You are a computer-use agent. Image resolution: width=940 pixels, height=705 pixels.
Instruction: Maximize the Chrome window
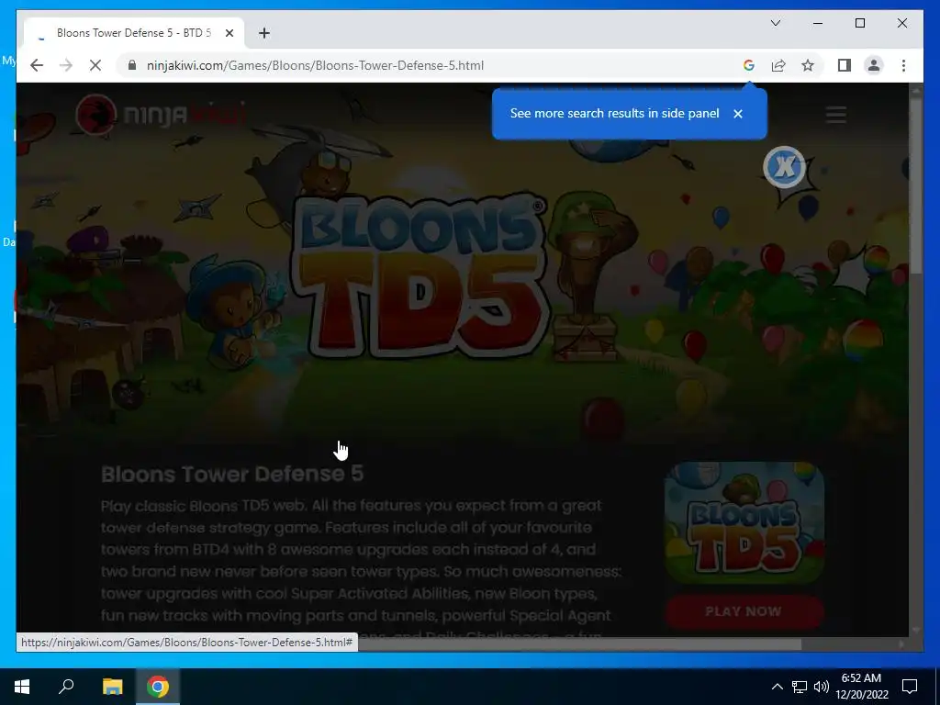[x=859, y=23]
